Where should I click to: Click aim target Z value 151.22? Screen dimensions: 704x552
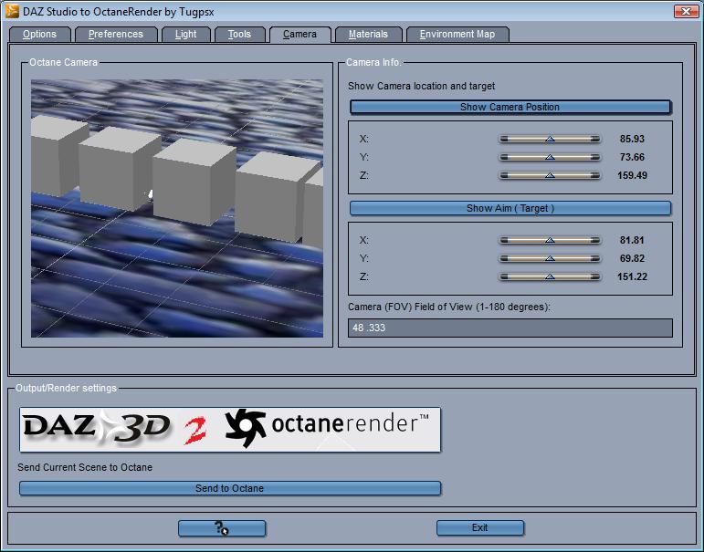pos(632,276)
